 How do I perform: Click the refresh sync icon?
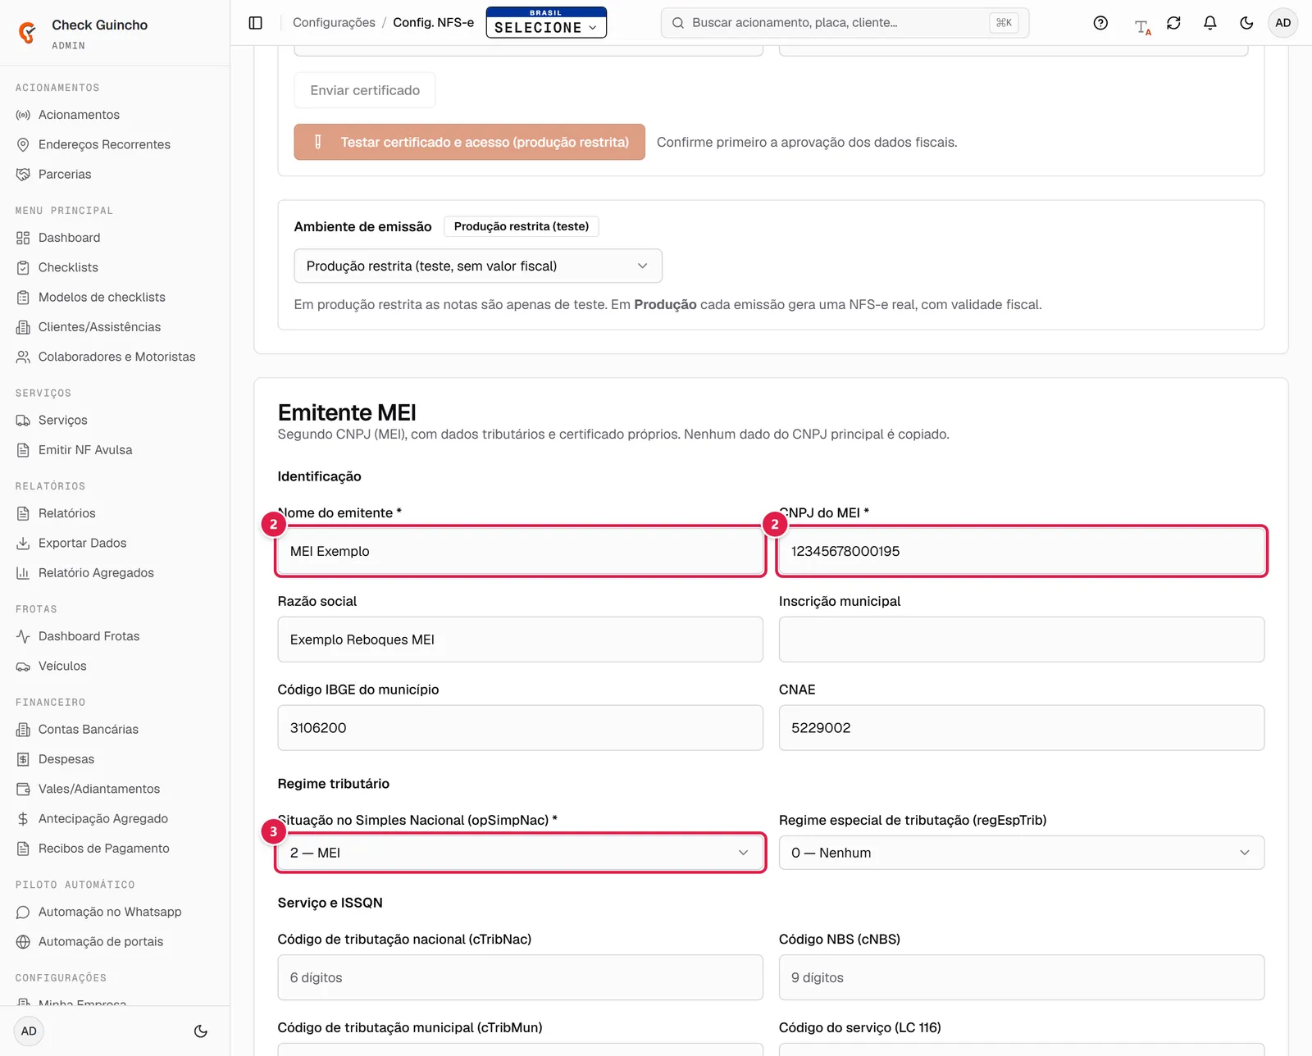pyautogui.click(x=1173, y=23)
